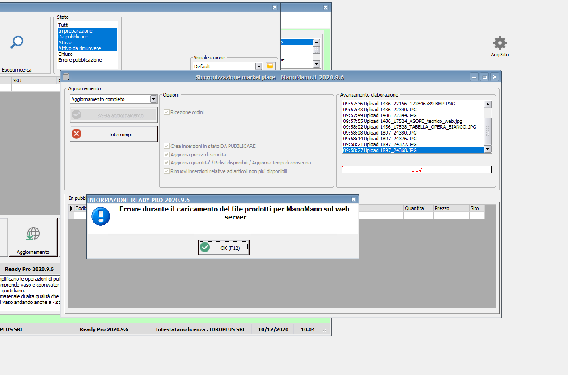Click the disabled Avvia aggiornamento button
Screen dimensions: 568x375
(114, 115)
